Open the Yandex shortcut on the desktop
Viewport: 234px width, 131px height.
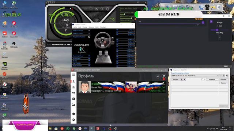(4, 86)
